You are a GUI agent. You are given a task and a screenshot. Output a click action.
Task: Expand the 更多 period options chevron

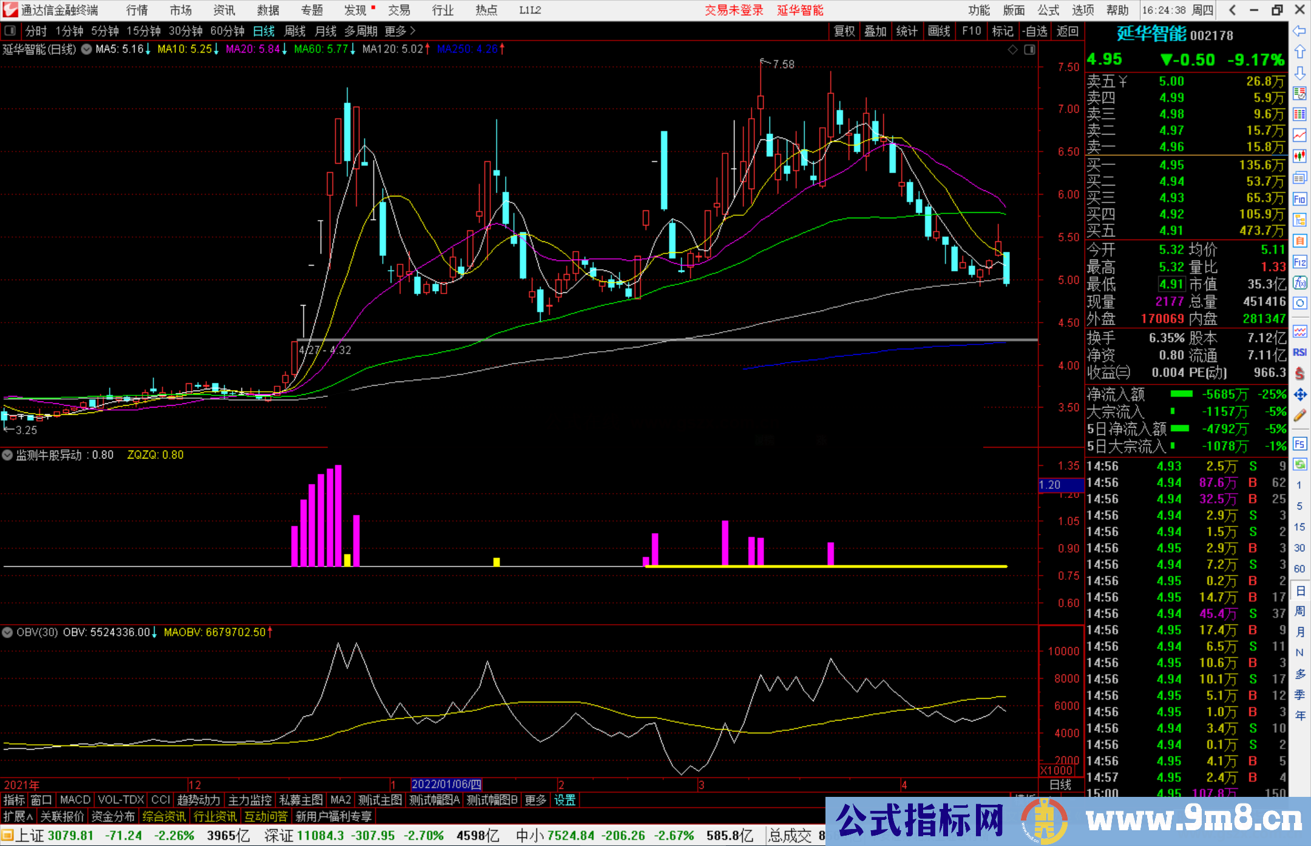(x=413, y=31)
